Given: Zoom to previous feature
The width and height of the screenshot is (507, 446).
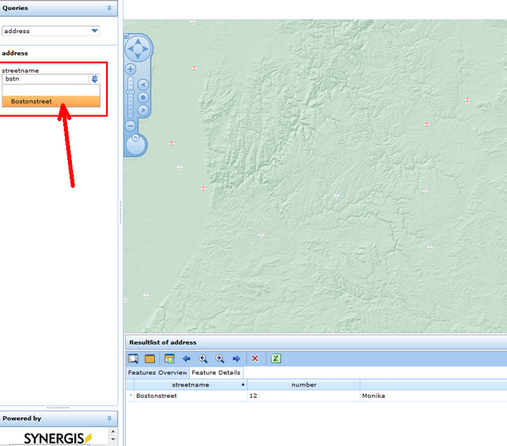Looking at the screenshot, I should point(203,359).
